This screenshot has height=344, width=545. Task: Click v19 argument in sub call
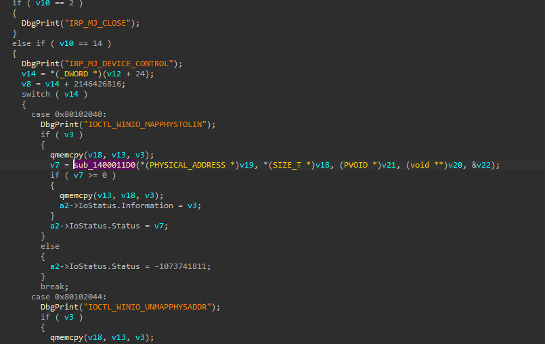[x=246, y=165]
